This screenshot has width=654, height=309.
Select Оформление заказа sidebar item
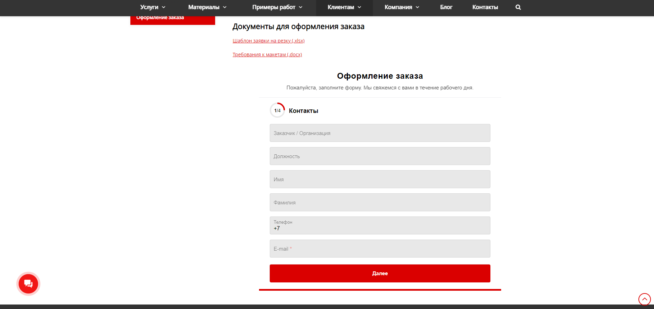pos(173,20)
